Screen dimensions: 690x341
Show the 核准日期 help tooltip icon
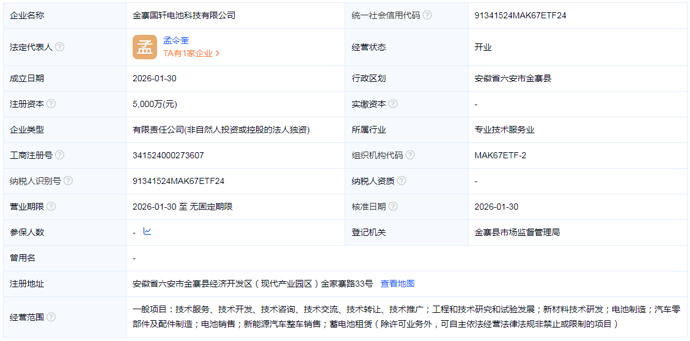coord(393,207)
